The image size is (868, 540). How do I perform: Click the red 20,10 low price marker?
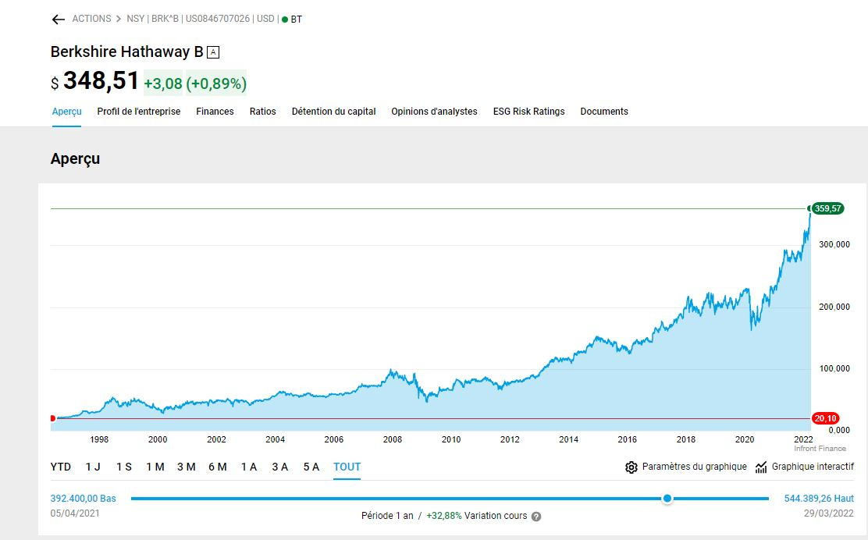point(825,419)
